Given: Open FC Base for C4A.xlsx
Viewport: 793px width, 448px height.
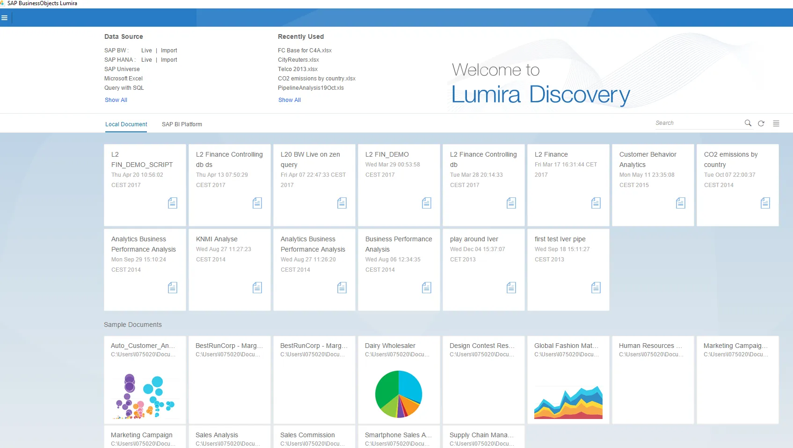Looking at the screenshot, I should pos(305,51).
